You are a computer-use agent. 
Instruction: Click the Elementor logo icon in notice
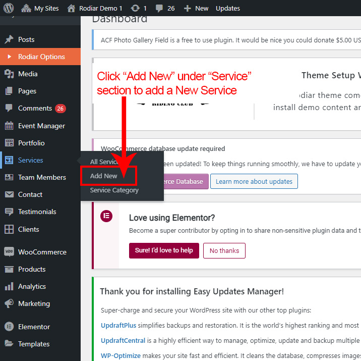click(106, 217)
